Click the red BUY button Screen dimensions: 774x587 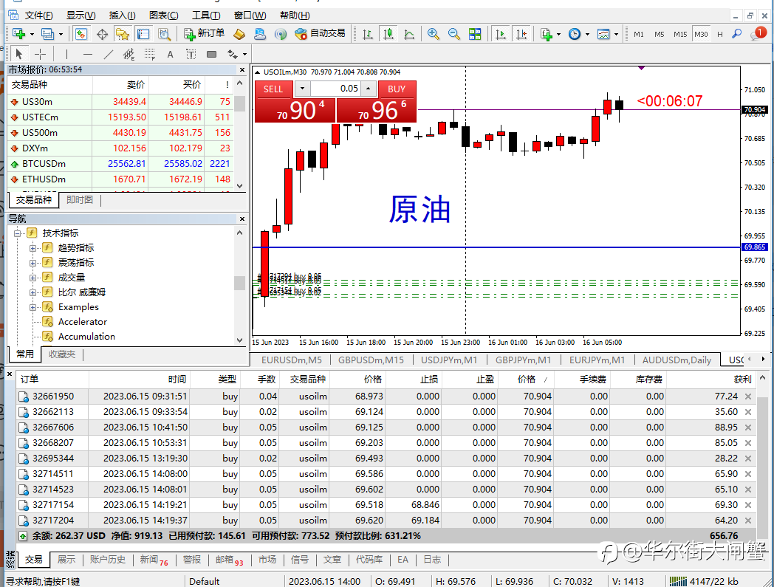point(397,89)
